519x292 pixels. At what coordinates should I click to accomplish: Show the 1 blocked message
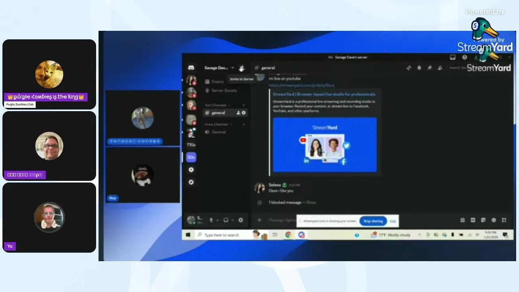point(312,202)
